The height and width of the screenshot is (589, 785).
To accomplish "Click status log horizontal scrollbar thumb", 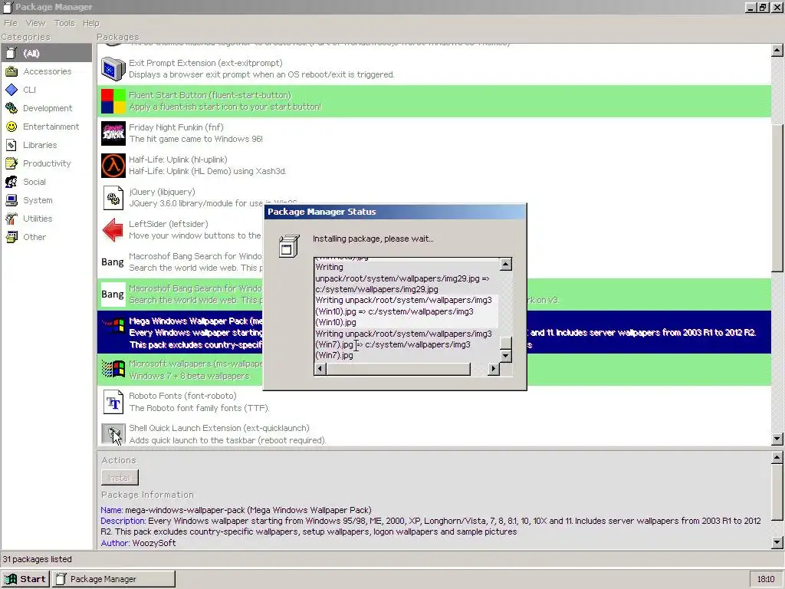I will 398,369.
